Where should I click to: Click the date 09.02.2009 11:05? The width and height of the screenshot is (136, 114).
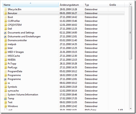point(68,102)
